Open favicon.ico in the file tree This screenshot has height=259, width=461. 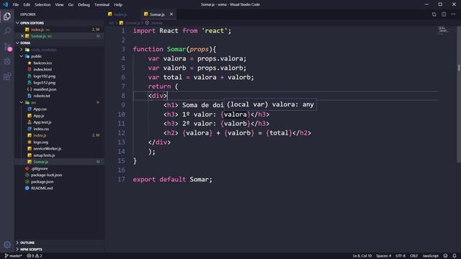point(59,63)
